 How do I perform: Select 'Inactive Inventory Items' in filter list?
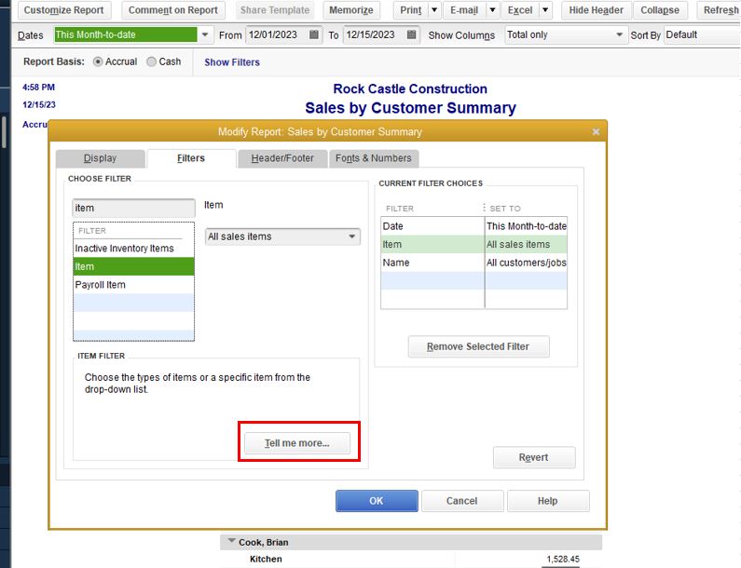133,249
